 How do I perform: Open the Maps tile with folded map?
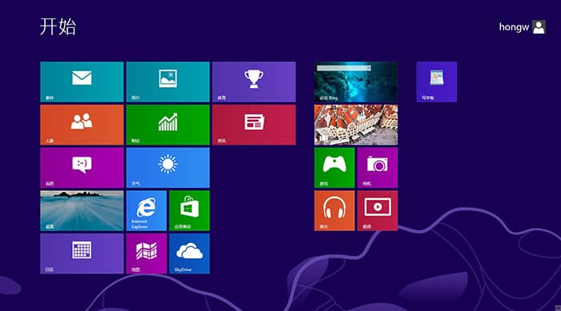pyautogui.click(x=147, y=253)
